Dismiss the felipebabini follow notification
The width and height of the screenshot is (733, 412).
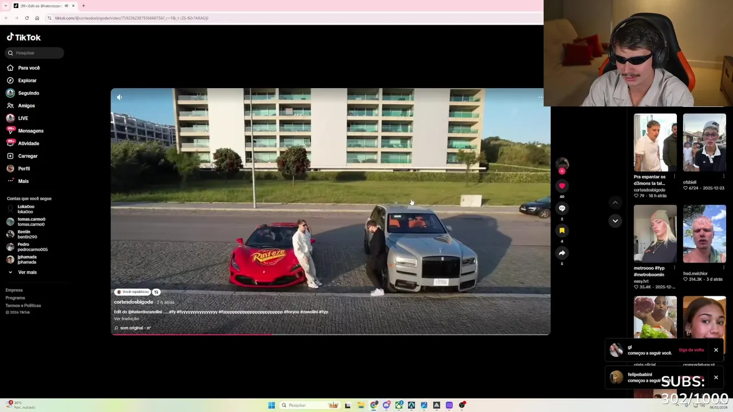tap(716, 377)
